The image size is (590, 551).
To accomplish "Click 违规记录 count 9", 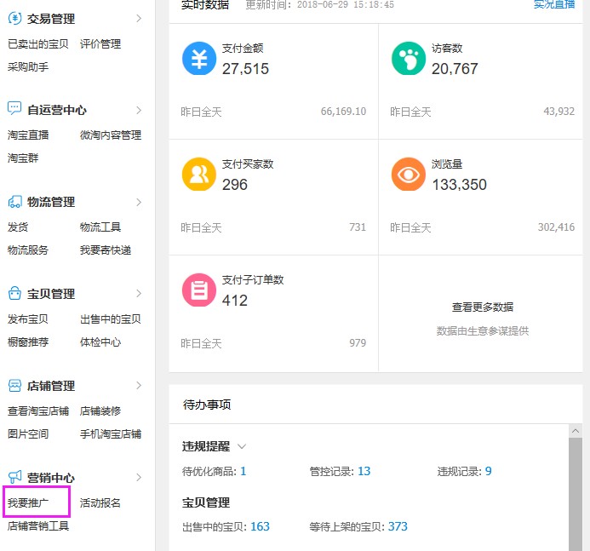I will pos(489,471).
